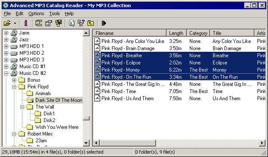Expand the Music CD #1 node
Viewport: 268px width, 157px height.
pos(6,67)
